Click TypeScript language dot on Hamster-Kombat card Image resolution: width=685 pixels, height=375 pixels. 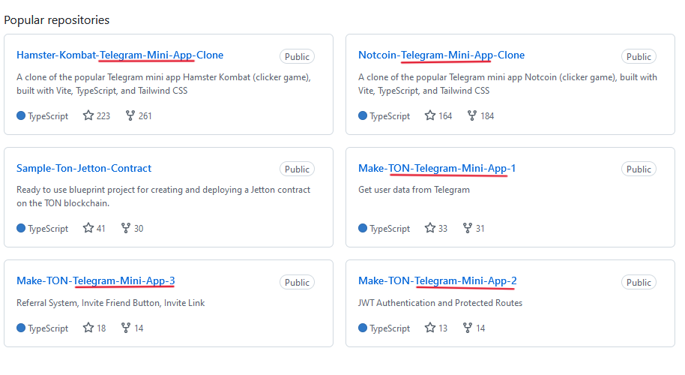click(21, 115)
